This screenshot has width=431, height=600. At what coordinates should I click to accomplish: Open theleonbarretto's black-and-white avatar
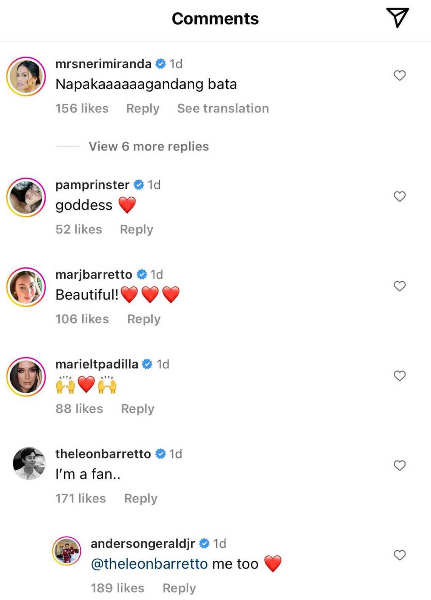point(29,463)
